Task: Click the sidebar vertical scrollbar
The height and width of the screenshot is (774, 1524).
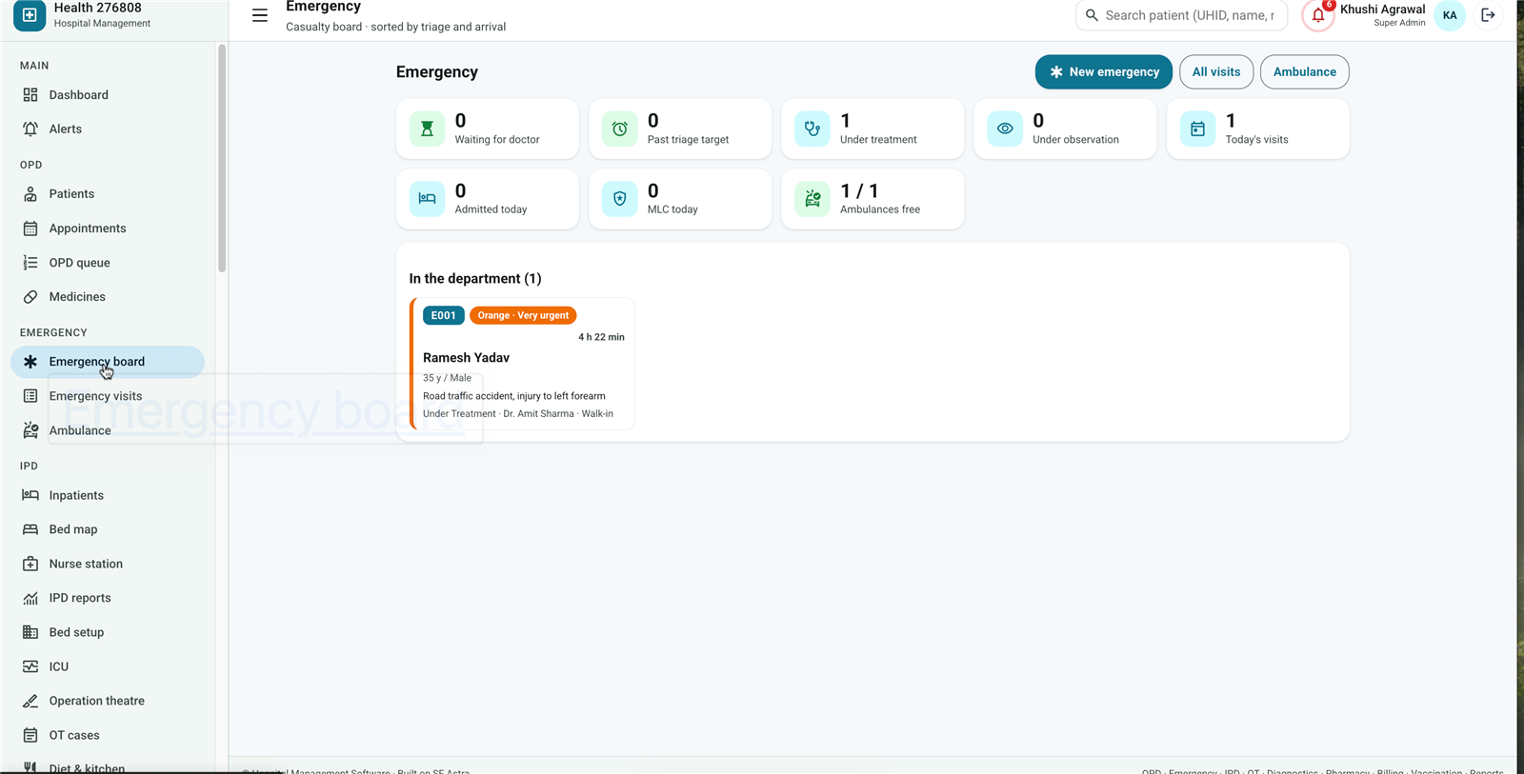Action: point(222,158)
